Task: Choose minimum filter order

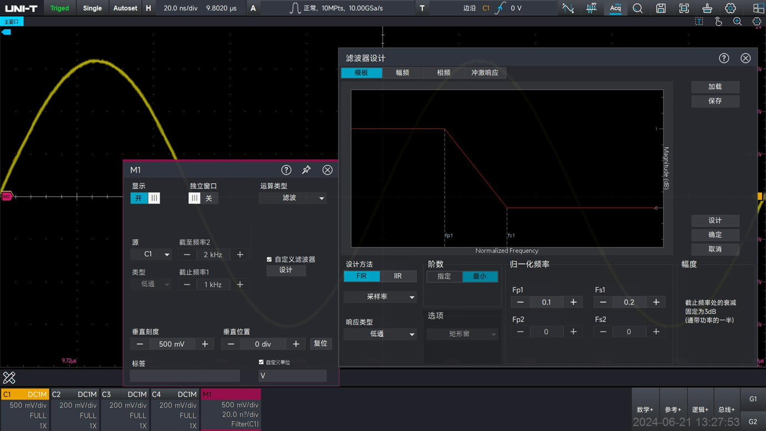Action: pyautogui.click(x=480, y=276)
